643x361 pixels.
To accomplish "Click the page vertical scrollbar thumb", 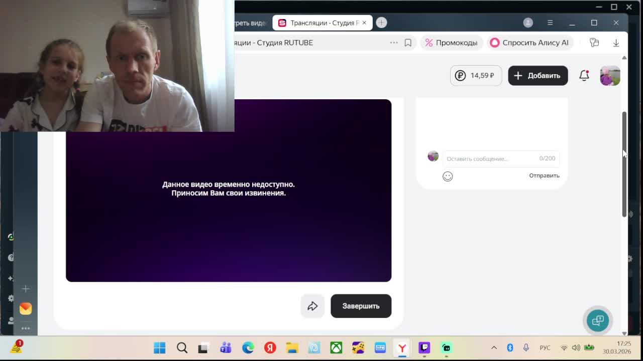I will [x=624, y=164].
